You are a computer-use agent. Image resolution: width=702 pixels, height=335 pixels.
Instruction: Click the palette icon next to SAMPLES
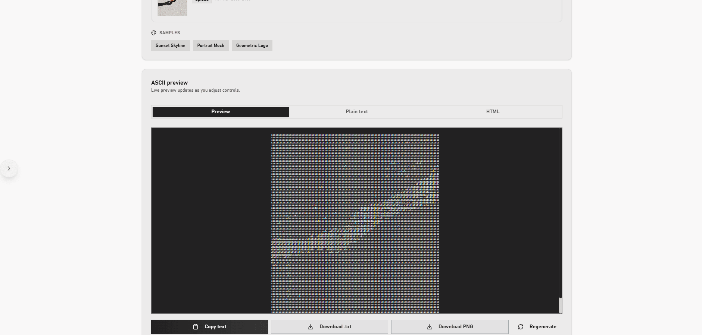pyautogui.click(x=154, y=33)
